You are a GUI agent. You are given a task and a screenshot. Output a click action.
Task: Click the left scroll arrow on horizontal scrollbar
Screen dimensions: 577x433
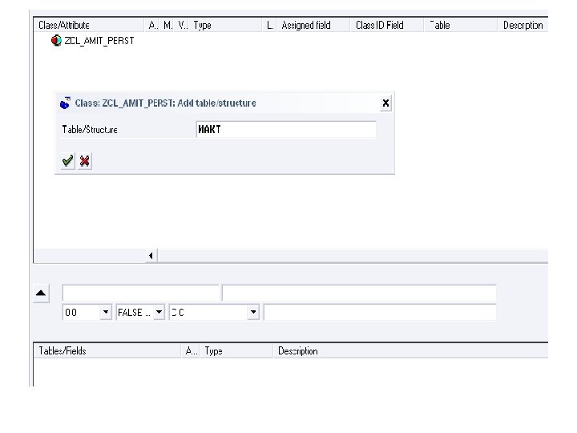coord(151,256)
